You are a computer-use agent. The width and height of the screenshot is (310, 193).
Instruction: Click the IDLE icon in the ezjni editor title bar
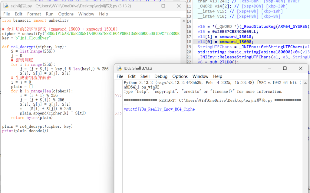[x=5, y=6]
